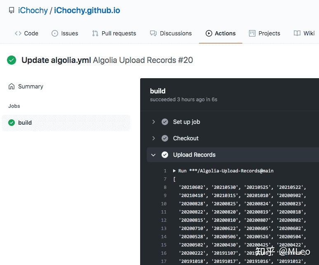Click the Algolia Upload Records #20 text
319x265 pixels.
(x=143, y=60)
